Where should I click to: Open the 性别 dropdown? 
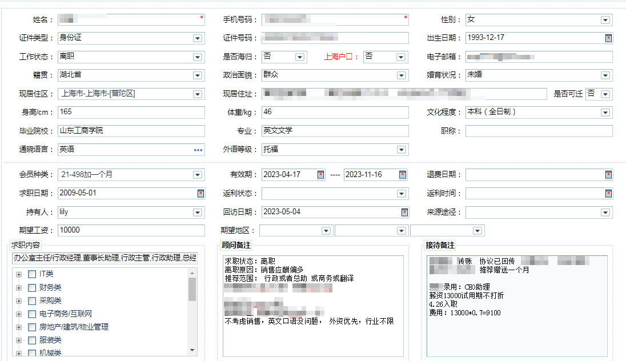pos(605,20)
